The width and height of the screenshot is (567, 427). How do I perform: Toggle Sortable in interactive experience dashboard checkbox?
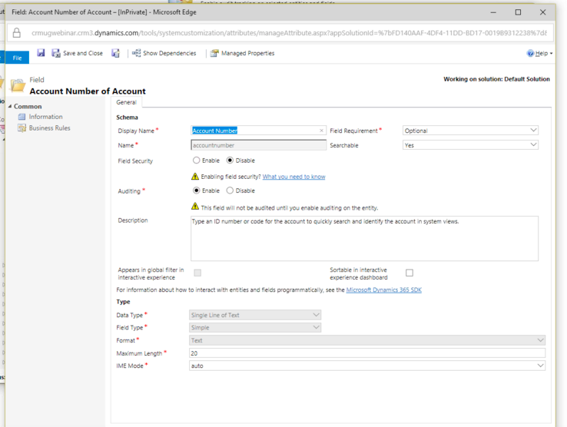tap(409, 273)
